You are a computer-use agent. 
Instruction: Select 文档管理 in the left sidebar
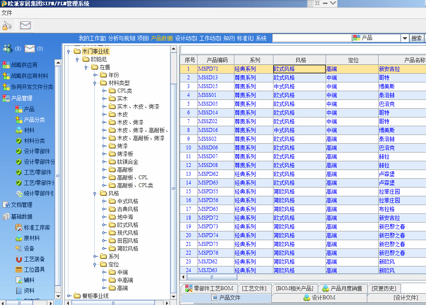(21, 205)
